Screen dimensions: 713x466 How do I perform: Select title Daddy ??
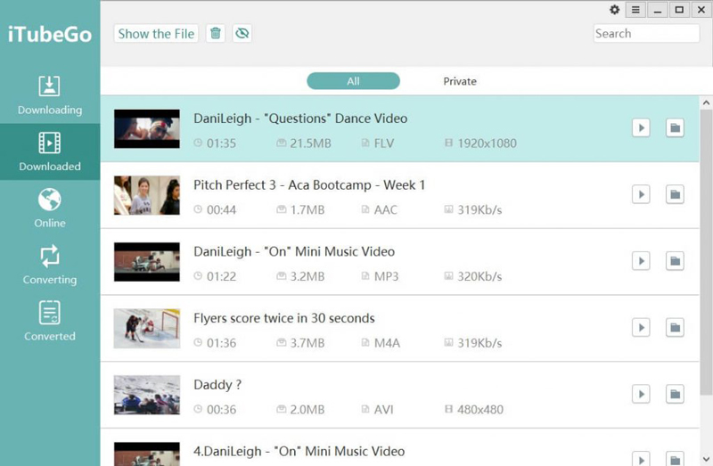coord(217,385)
